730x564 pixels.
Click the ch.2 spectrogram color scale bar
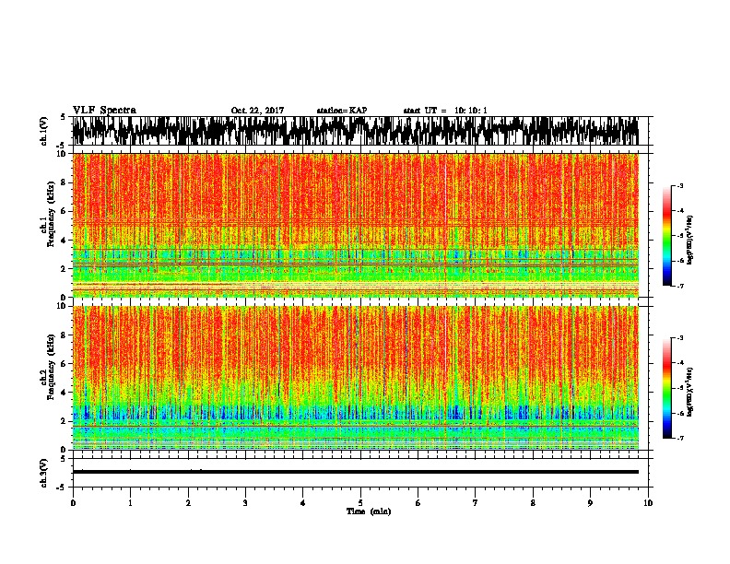click(x=666, y=388)
